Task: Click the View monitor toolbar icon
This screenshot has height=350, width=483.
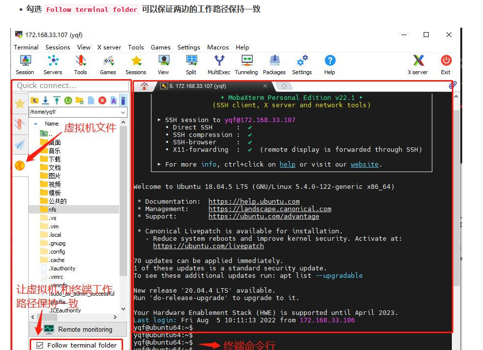Action: pyautogui.click(x=164, y=64)
